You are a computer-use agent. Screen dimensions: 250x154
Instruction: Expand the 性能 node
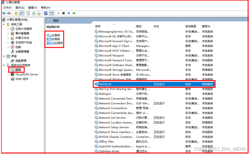click(8, 47)
